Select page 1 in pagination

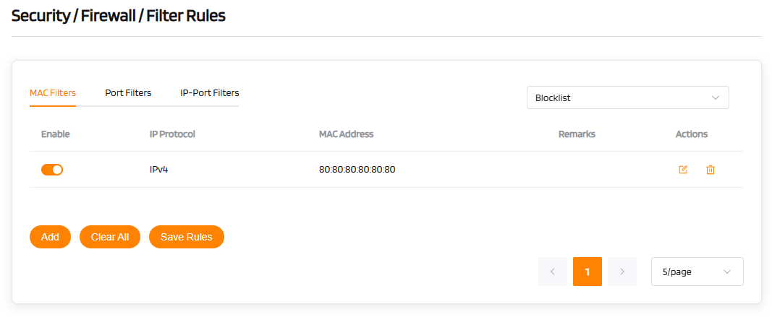[x=588, y=272]
